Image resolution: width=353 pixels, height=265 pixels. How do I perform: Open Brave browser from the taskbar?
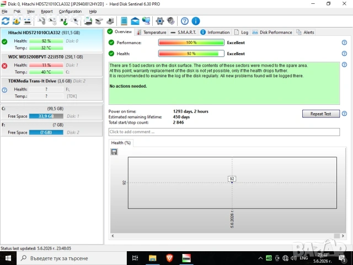pos(169,258)
